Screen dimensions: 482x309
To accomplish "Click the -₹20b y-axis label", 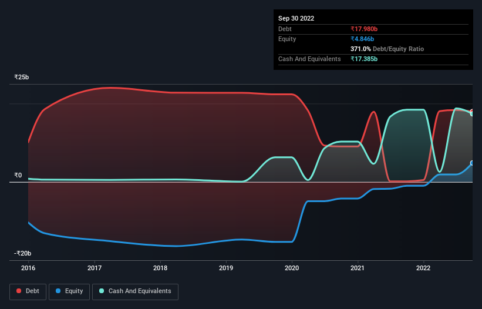I will (22, 253).
